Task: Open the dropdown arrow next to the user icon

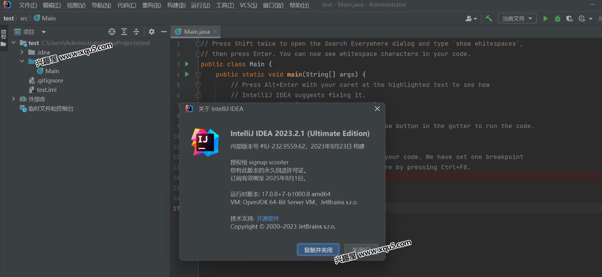Action: point(475,19)
